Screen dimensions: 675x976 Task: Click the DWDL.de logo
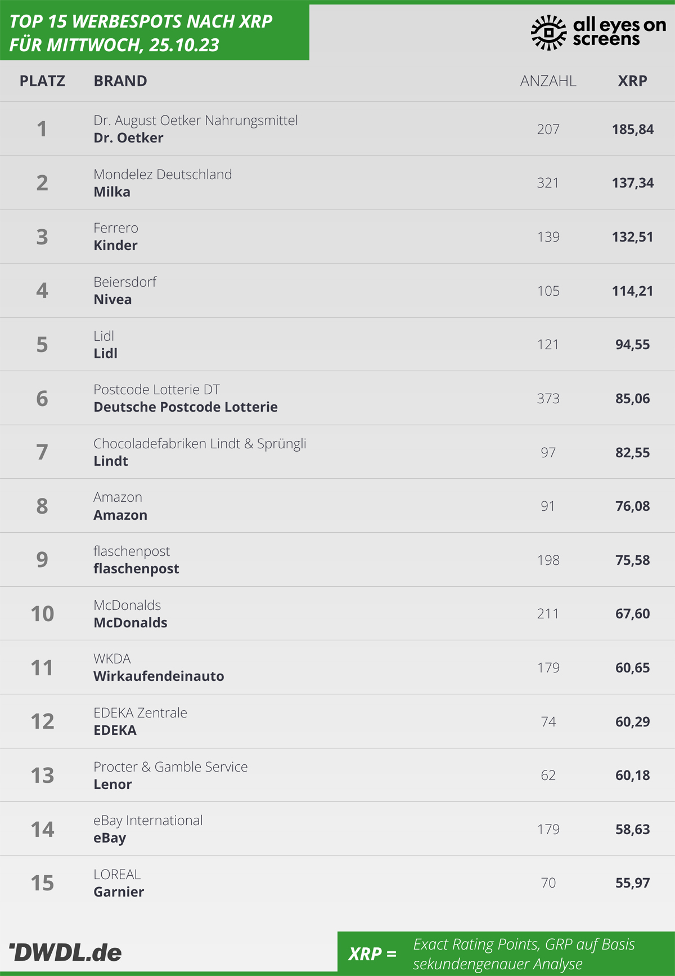(65, 952)
